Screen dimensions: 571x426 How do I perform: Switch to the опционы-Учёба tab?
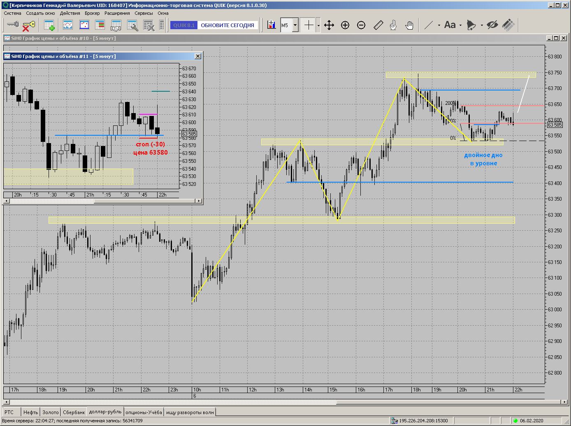tap(144, 412)
